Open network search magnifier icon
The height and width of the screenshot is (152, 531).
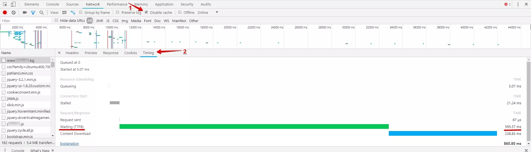42,12
